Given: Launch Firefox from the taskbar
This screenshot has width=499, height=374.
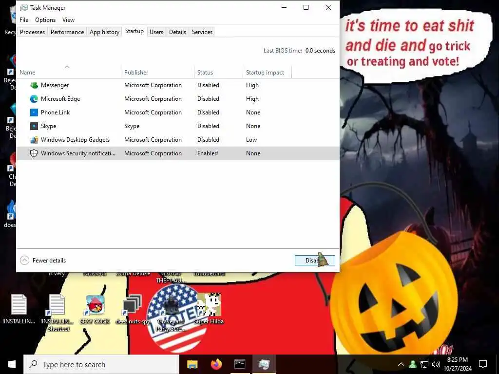Looking at the screenshot, I should coord(216,364).
